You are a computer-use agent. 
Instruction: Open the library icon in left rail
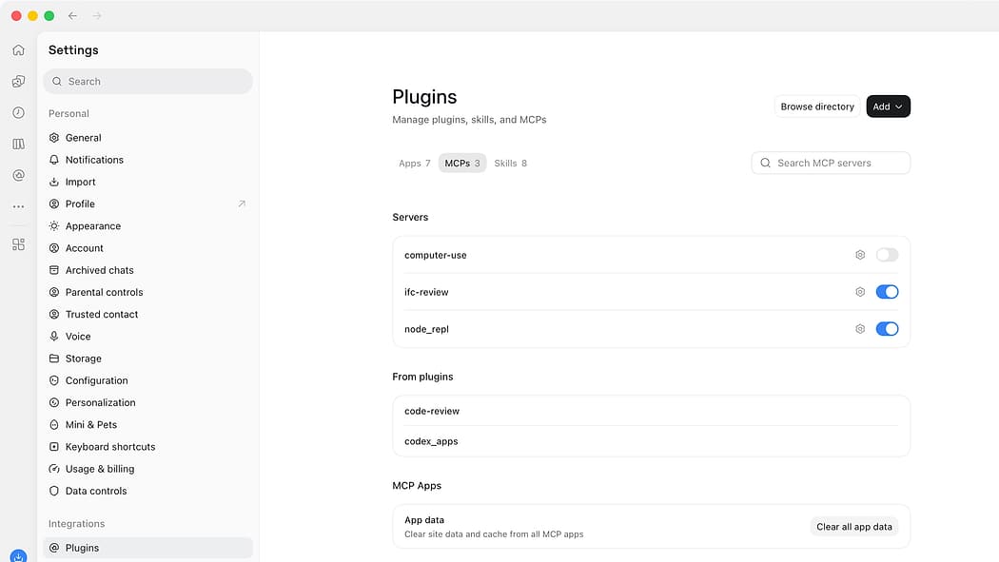pyautogui.click(x=18, y=144)
